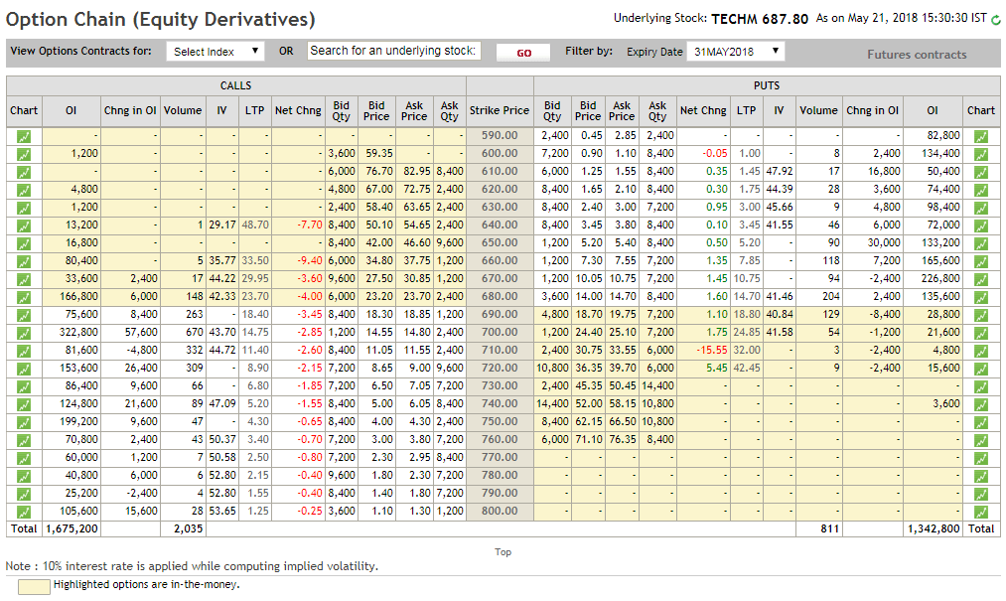Viewport: 1006px width, 601px height.
Task: Open strike price 700.00 link
Action: [x=500, y=332]
